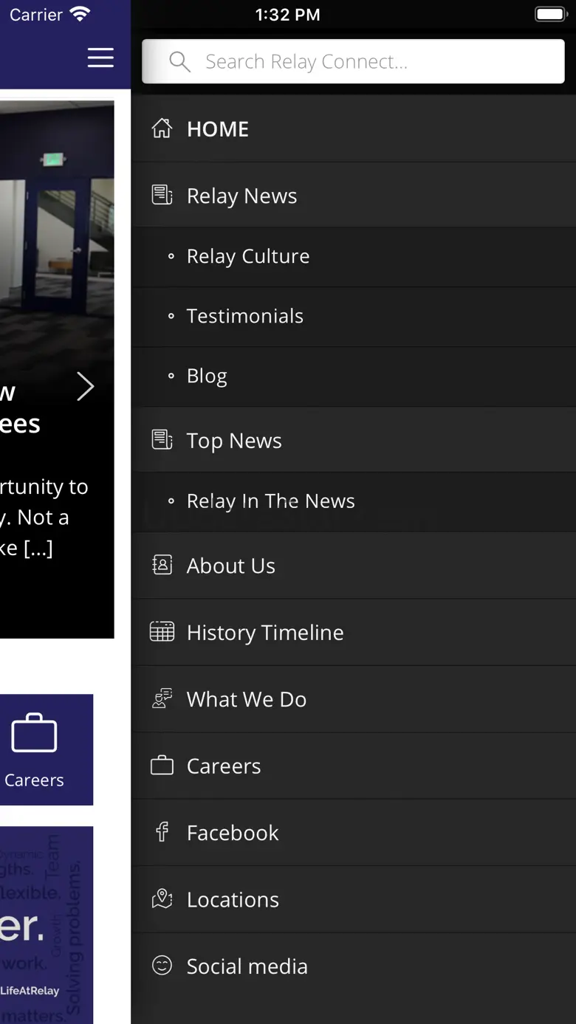This screenshot has width=576, height=1024.
Task: Open the HOME menu item
Action: click(x=354, y=129)
